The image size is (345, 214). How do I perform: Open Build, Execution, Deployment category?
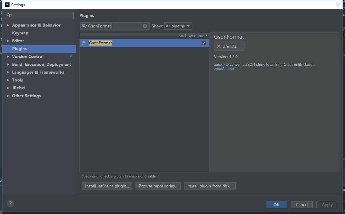click(42, 65)
